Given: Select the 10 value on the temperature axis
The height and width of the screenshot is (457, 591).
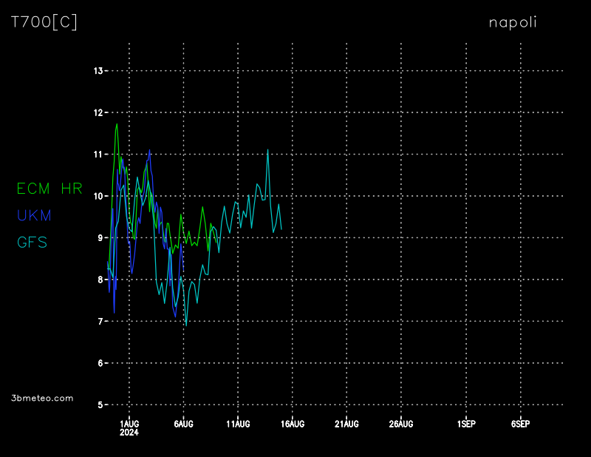Looking at the screenshot, I should tap(98, 196).
